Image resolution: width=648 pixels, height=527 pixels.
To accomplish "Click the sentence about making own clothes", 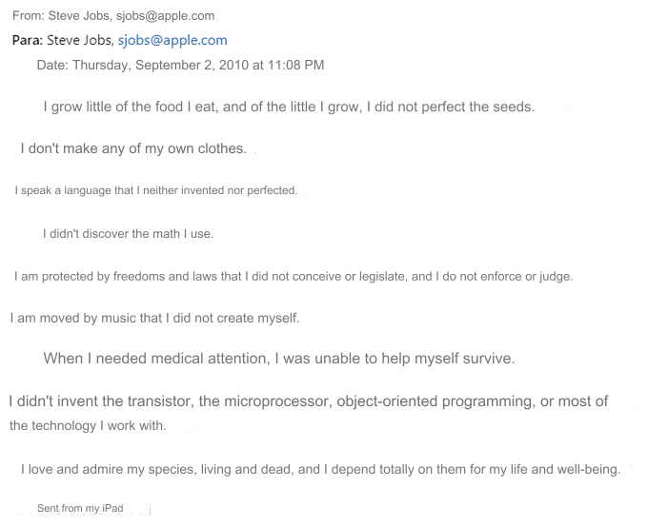I will 133,148.
